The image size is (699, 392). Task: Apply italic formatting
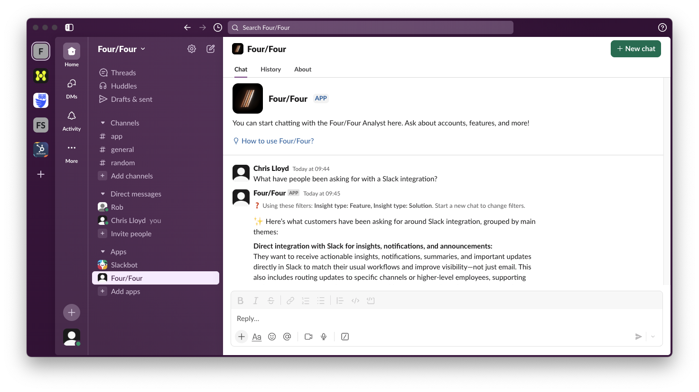click(256, 301)
